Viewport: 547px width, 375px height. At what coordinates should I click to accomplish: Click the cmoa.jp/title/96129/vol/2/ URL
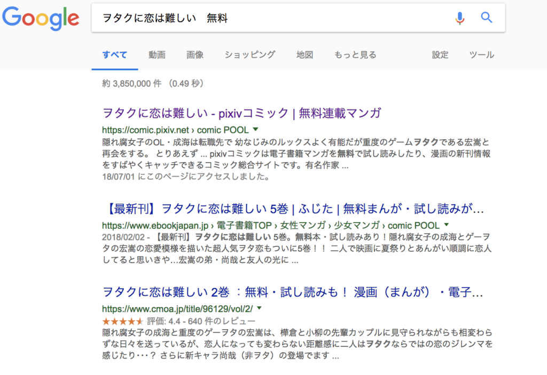tap(177, 309)
